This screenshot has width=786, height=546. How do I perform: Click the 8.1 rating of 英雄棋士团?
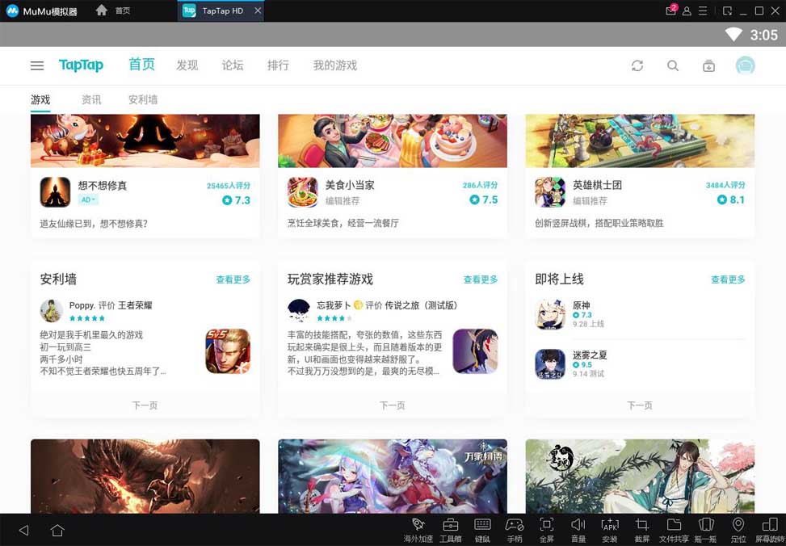pyautogui.click(x=731, y=199)
